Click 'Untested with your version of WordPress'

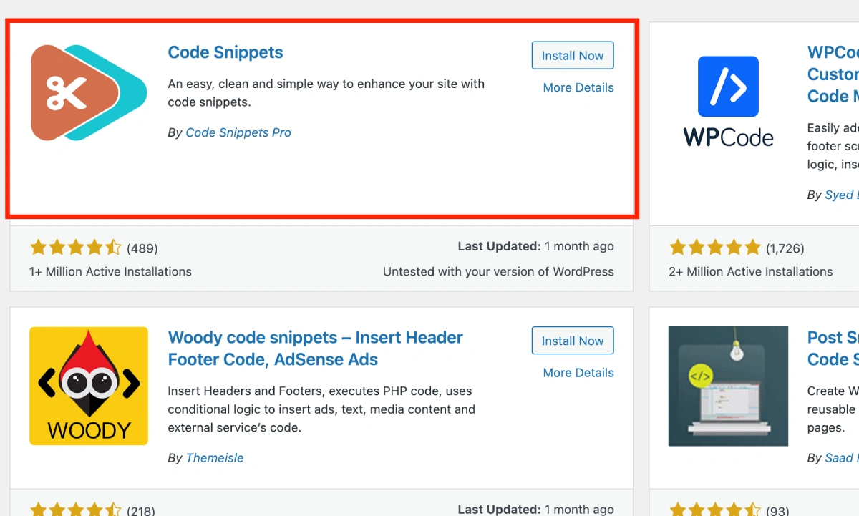click(x=498, y=271)
